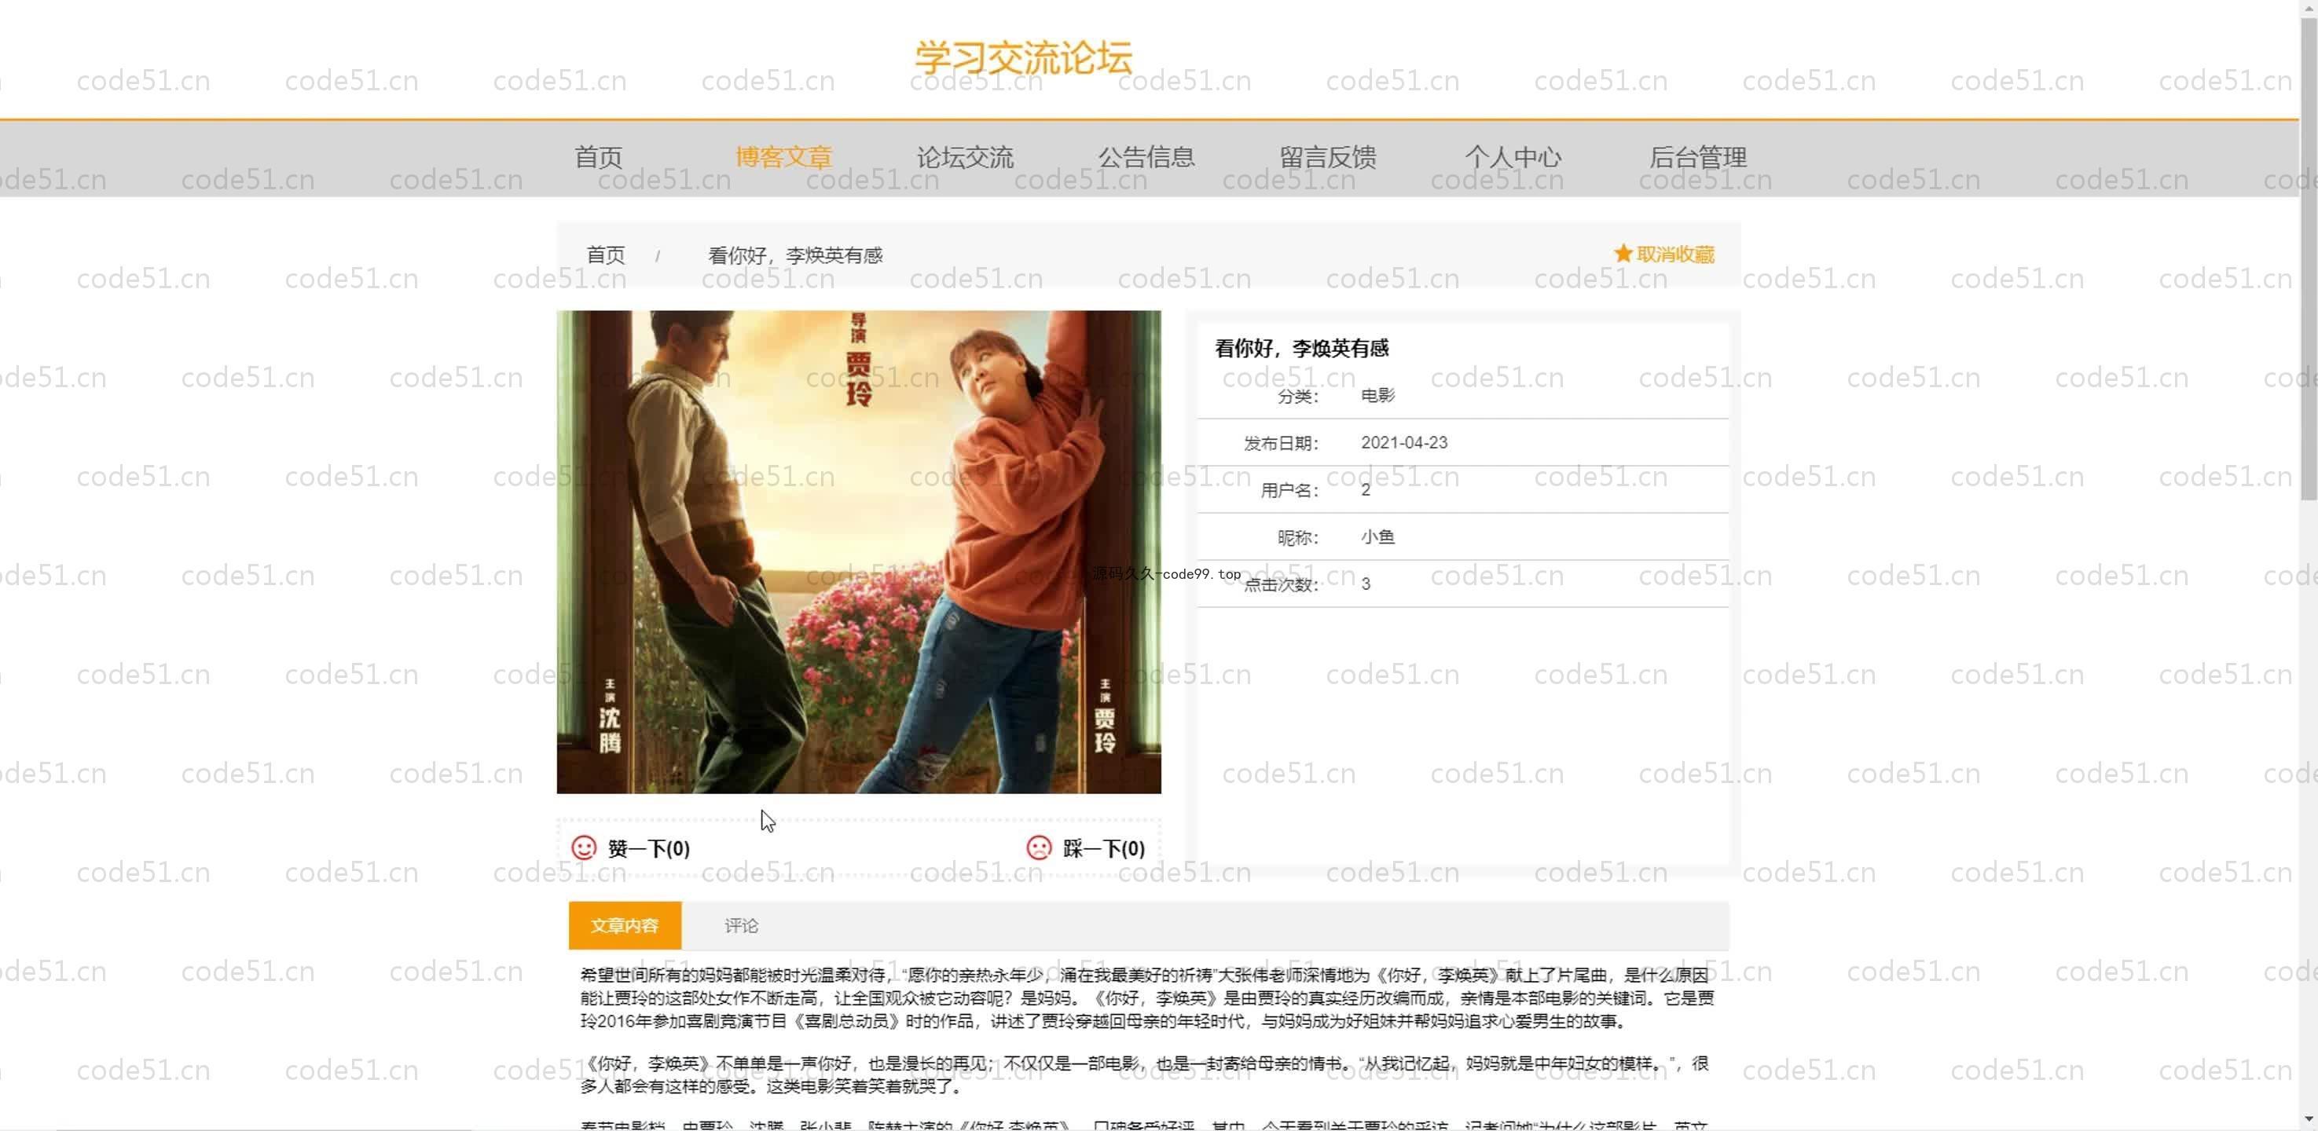The width and height of the screenshot is (2318, 1131).
Task: Click publish date 2021-04-23
Action: (x=1403, y=443)
